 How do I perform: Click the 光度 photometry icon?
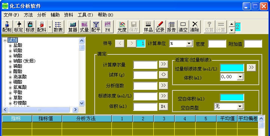tap(122, 27)
